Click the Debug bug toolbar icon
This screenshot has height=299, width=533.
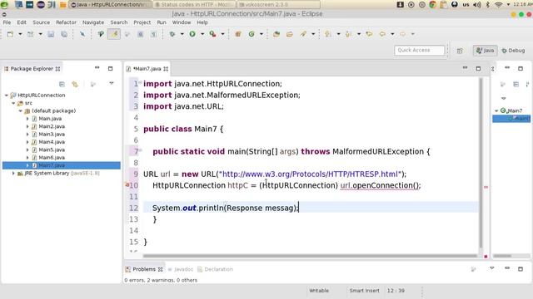click(x=172, y=34)
